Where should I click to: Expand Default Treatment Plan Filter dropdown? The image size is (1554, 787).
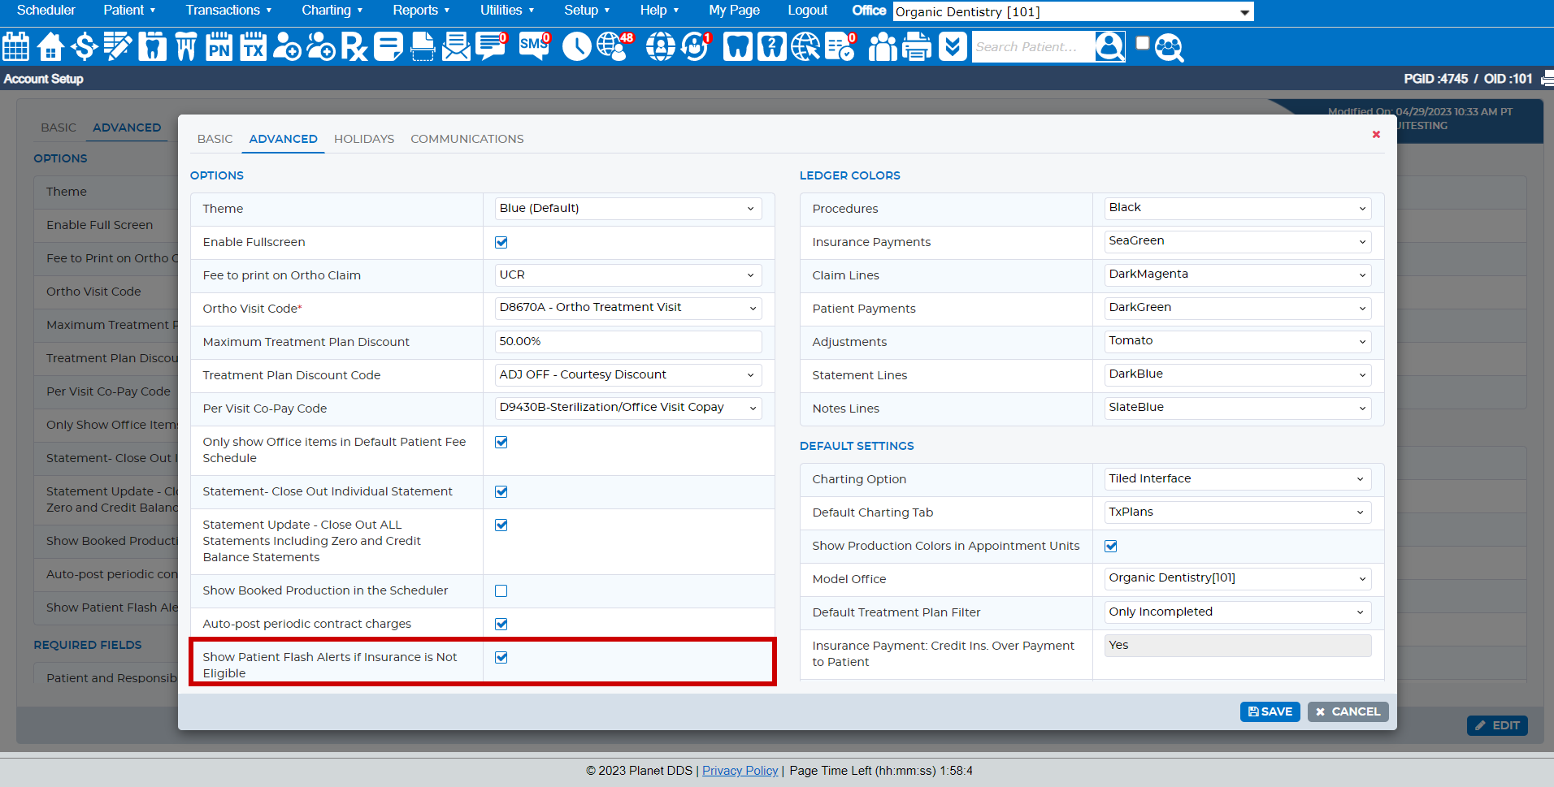pyautogui.click(x=1238, y=612)
